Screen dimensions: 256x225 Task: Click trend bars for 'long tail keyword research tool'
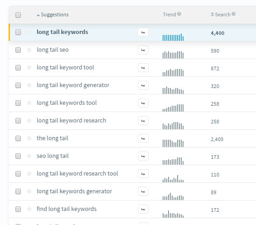tap(173, 179)
